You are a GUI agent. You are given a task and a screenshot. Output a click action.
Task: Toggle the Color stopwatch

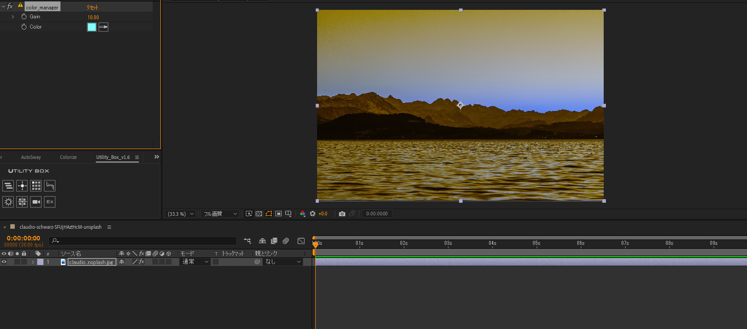tap(24, 27)
